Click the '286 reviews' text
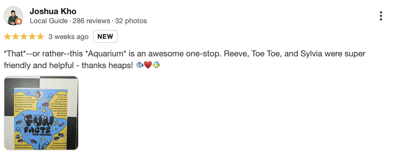The width and height of the screenshot is (396, 155). (91, 21)
